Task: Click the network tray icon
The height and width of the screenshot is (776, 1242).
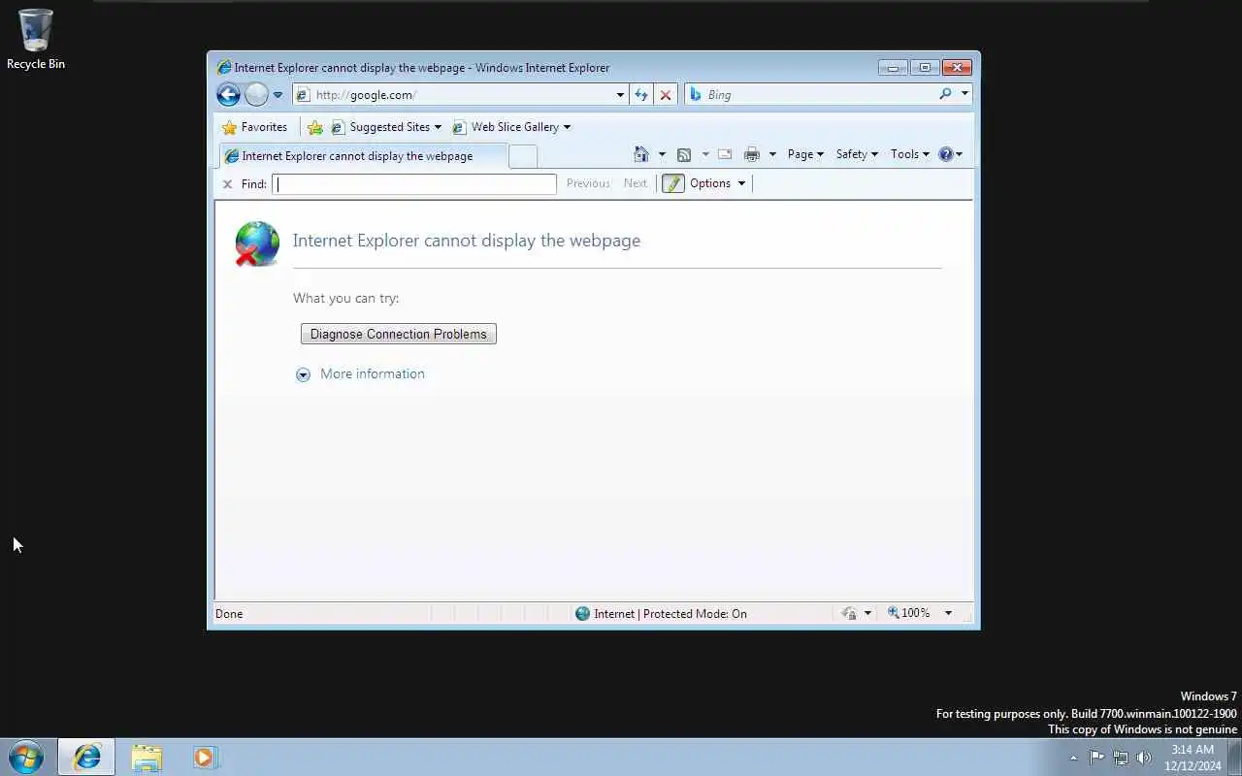Action: pyautogui.click(x=1121, y=758)
